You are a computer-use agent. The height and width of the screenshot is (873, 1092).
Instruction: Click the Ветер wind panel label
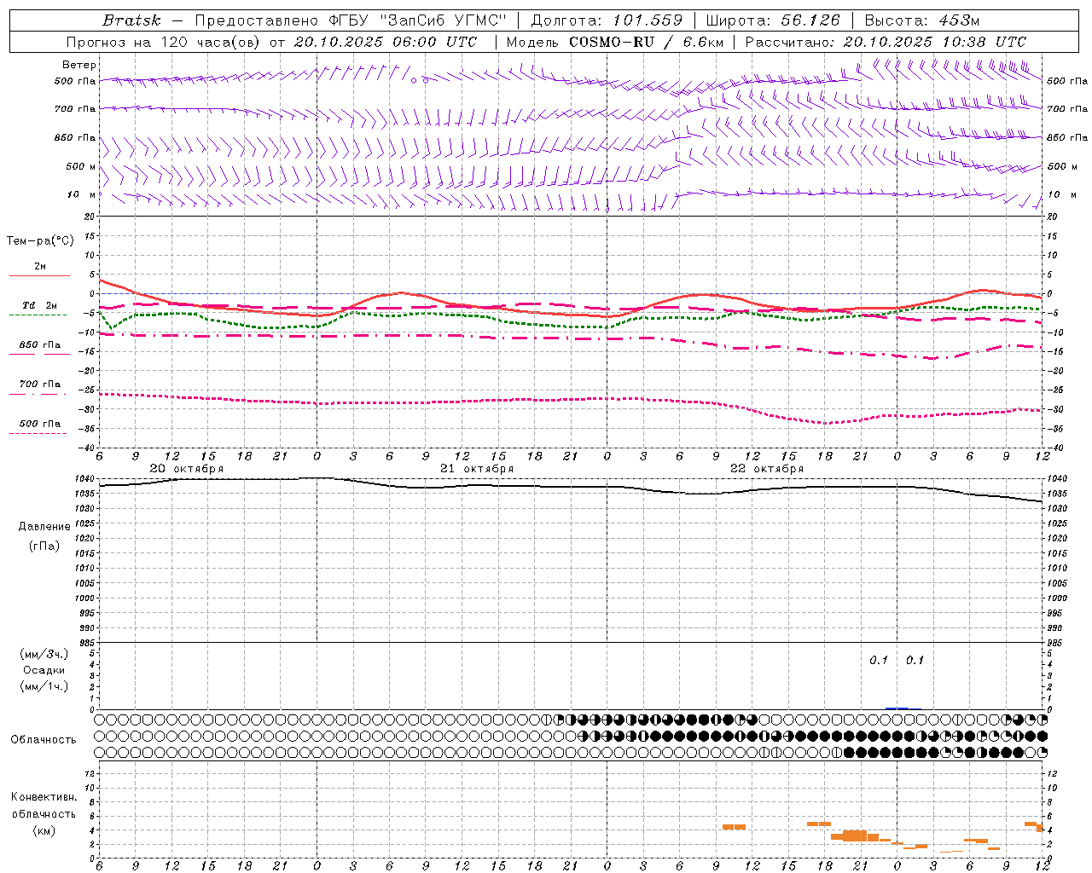[x=79, y=65]
